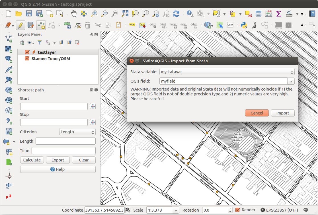The height and width of the screenshot is (215, 318).
Task: Click the Zoom Out magnifier tool
Action: click(x=105, y=14)
